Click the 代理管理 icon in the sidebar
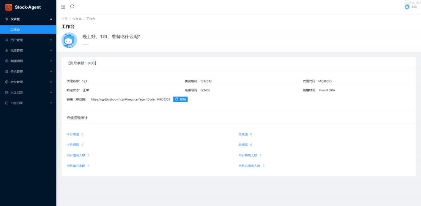The width and height of the screenshot is (421, 206). tap(7, 50)
